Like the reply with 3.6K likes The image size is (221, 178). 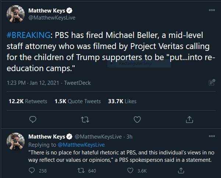coord(130,171)
